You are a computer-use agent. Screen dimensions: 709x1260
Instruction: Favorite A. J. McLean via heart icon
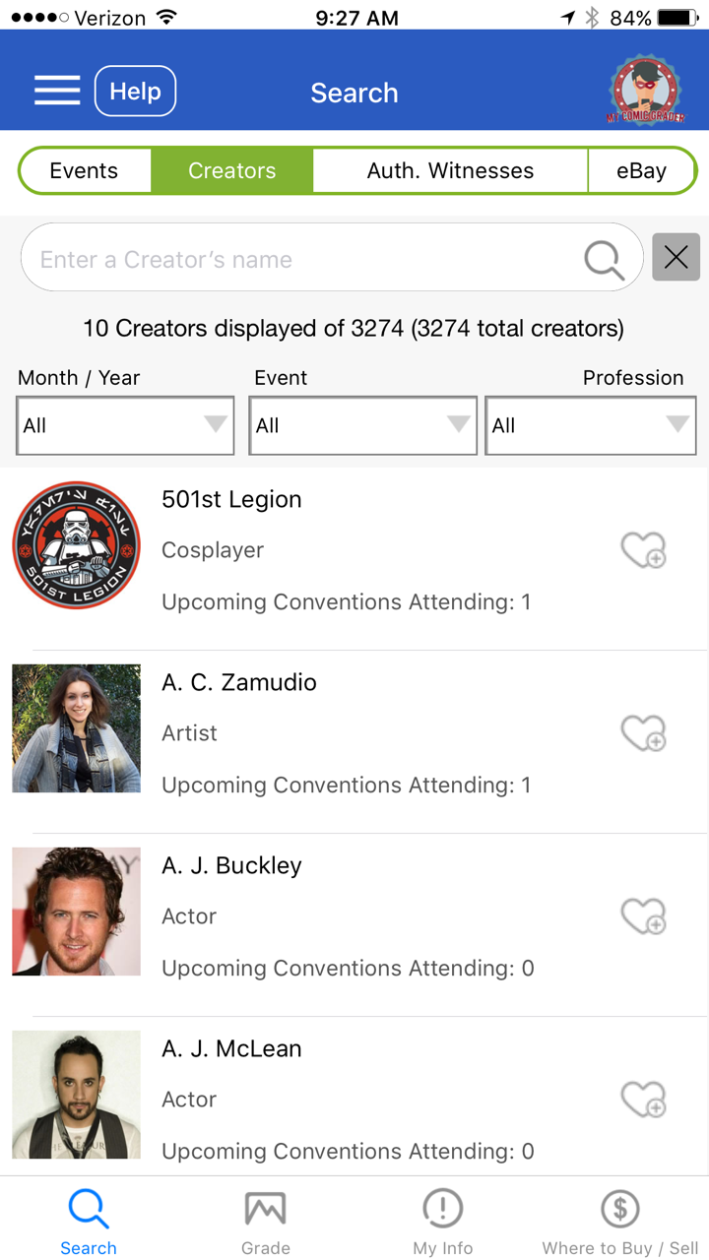643,1100
